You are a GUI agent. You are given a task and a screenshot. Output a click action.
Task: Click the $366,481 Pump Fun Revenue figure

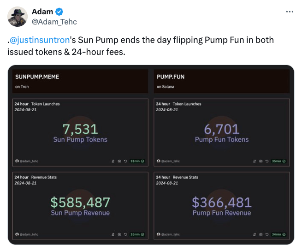[222, 203]
